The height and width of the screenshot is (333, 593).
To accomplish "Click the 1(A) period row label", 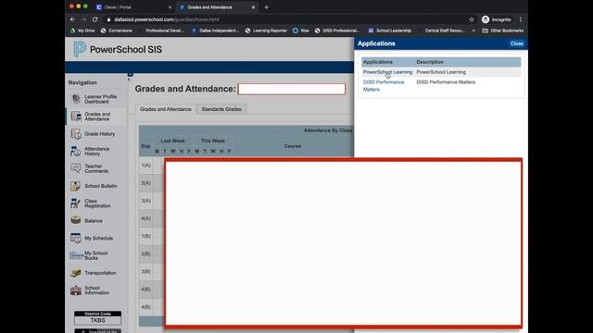I will pyautogui.click(x=146, y=166).
